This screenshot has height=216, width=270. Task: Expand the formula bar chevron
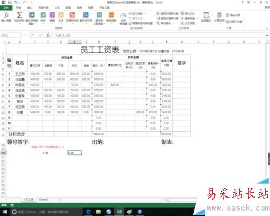(267, 35)
